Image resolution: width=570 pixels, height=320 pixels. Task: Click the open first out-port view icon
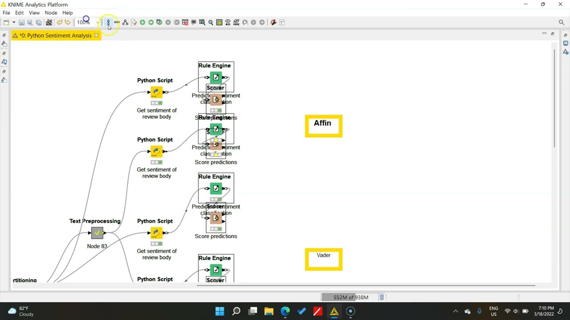202,22
